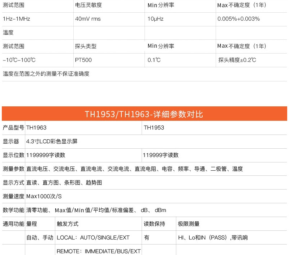Viewport: 289px width, 255px height.
Task: Select the 10μHz resolution value
Action: 155,19
